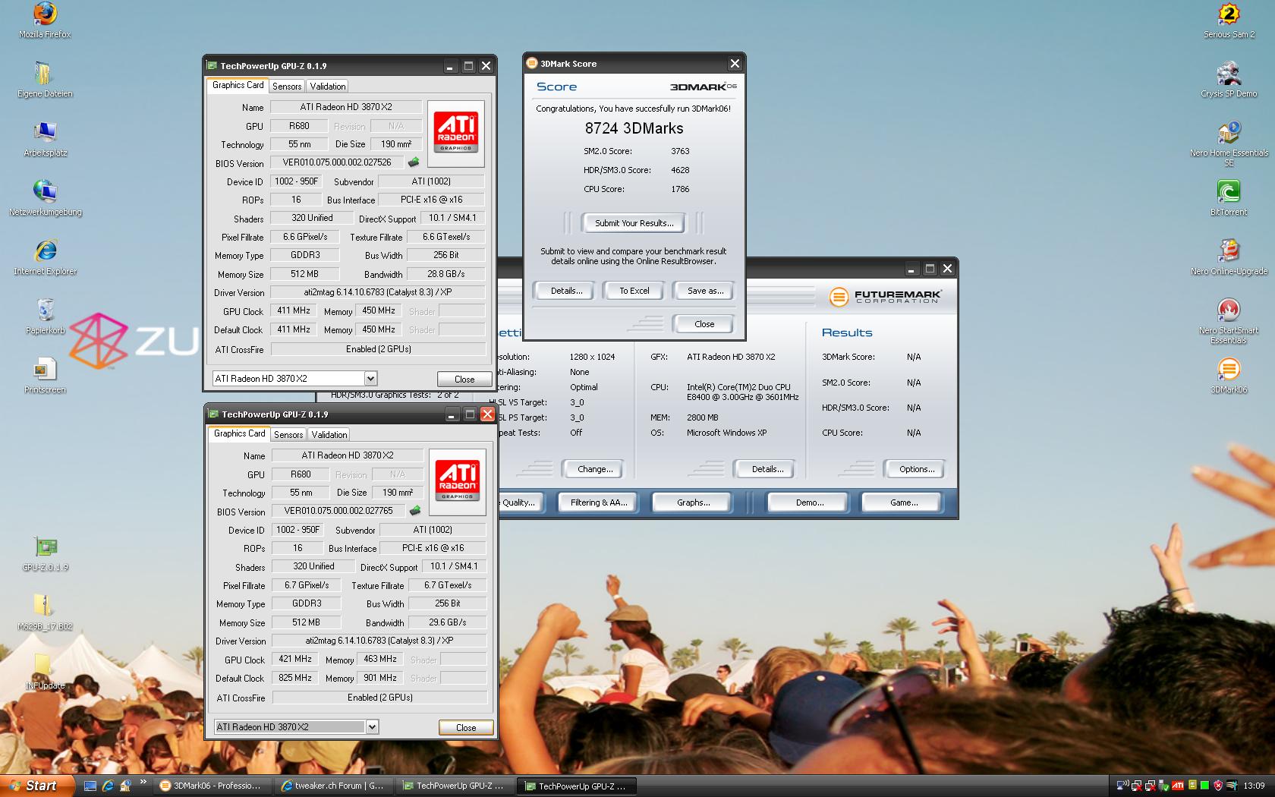
Task: Click the BIOS save chip icon in the top GPU-Z window
Action: pyautogui.click(x=414, y=162)
